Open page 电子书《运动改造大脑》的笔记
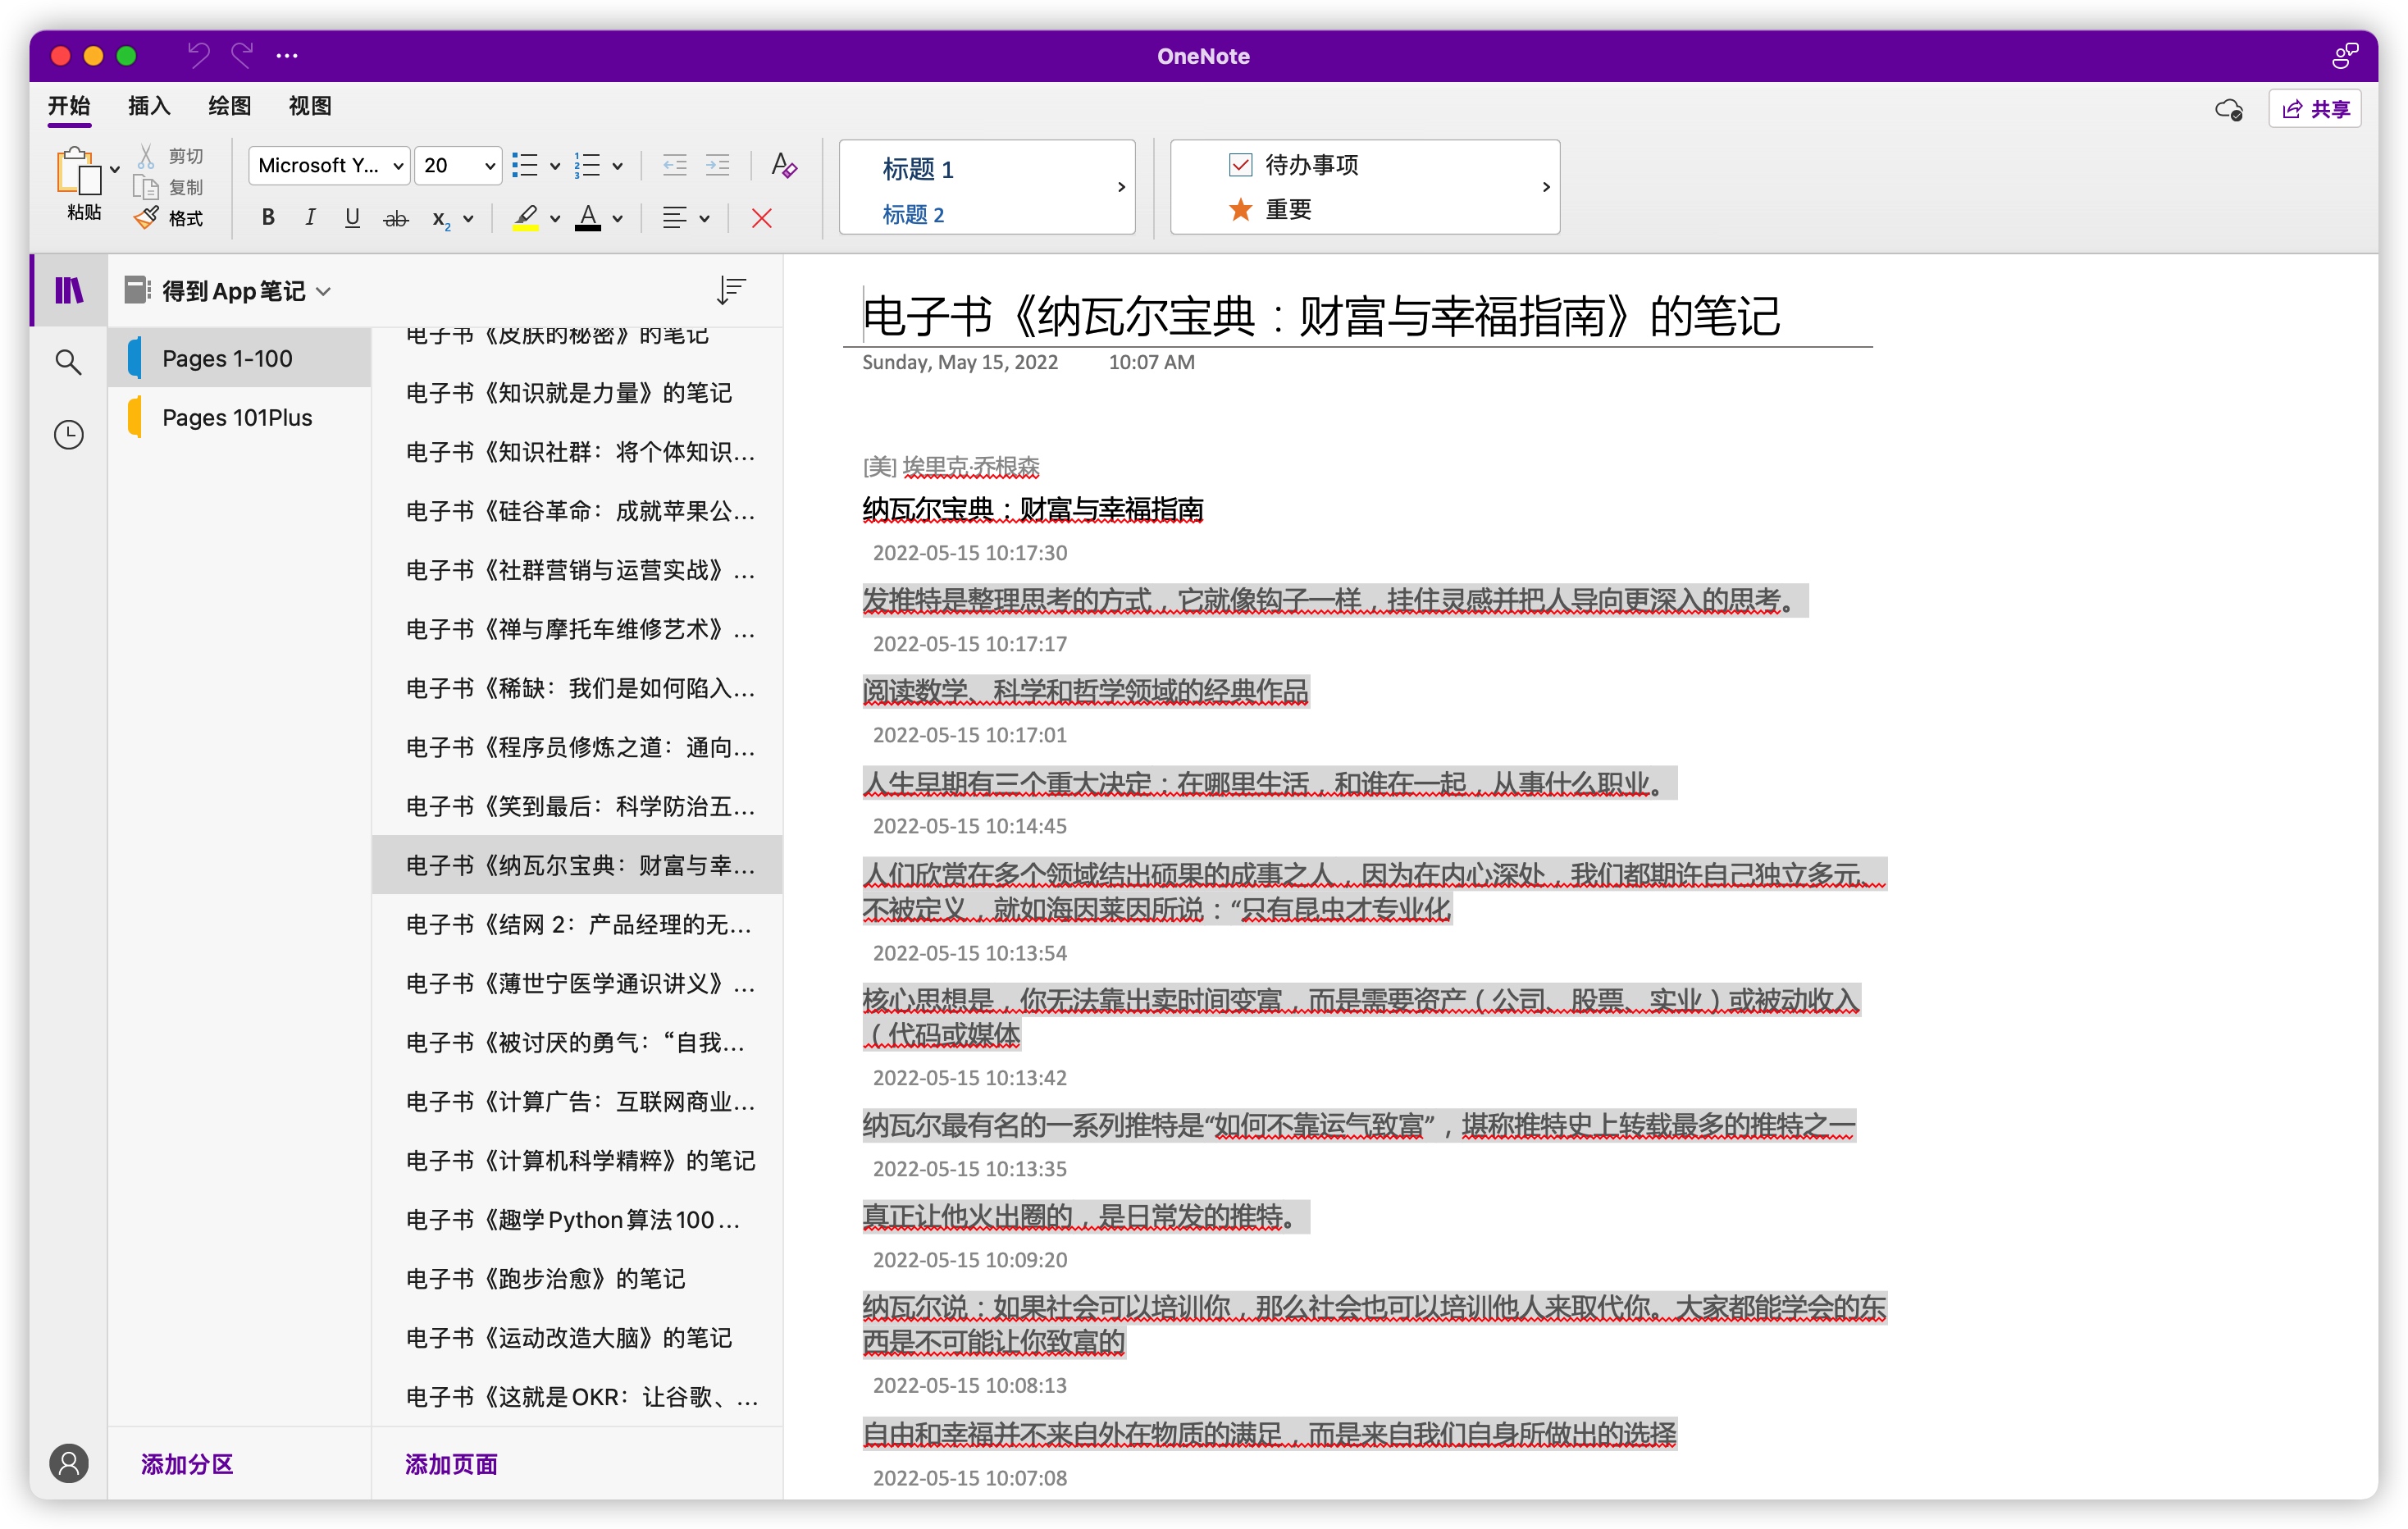This screenshot has width=2408, height=1529. point(578,1338)
